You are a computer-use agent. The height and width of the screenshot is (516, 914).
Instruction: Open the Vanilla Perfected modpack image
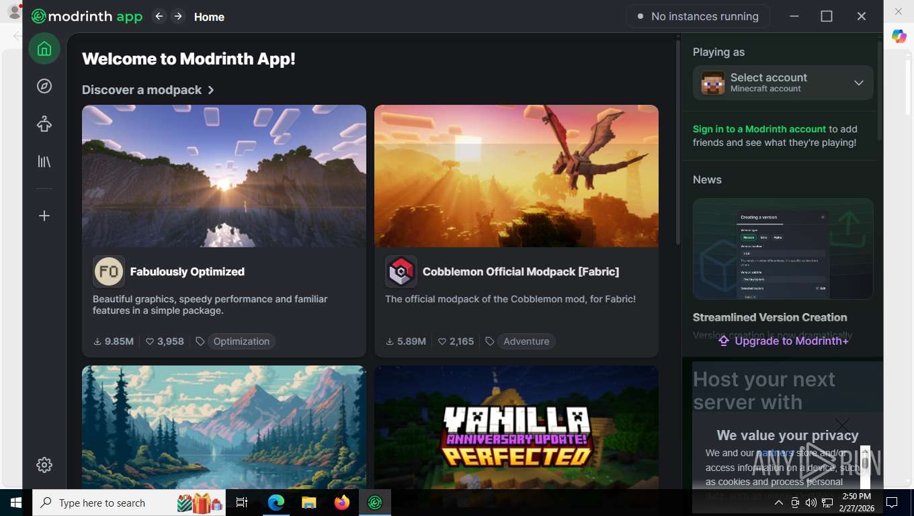click(x=516, y=427)
